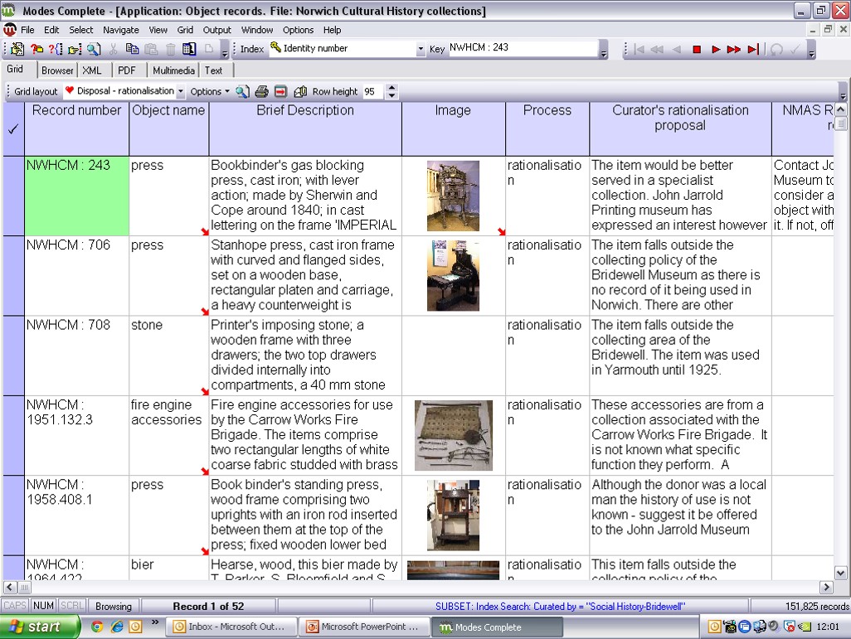Click the printer icon in grid toolbar
Viewport: 851px width, 639px height.
(x=261, y=92)
